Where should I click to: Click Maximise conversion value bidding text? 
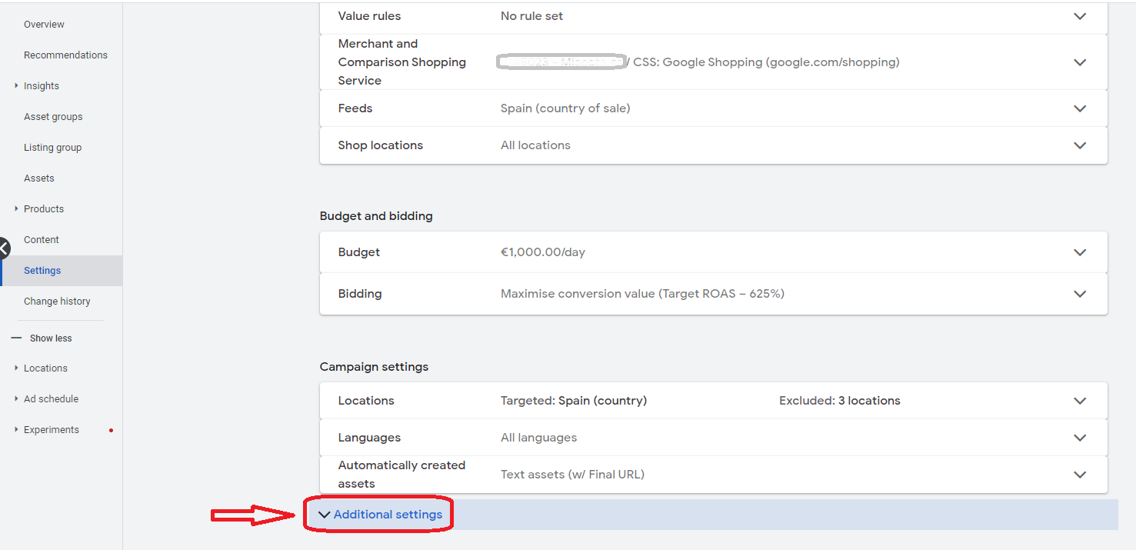[x=642, y=294]
